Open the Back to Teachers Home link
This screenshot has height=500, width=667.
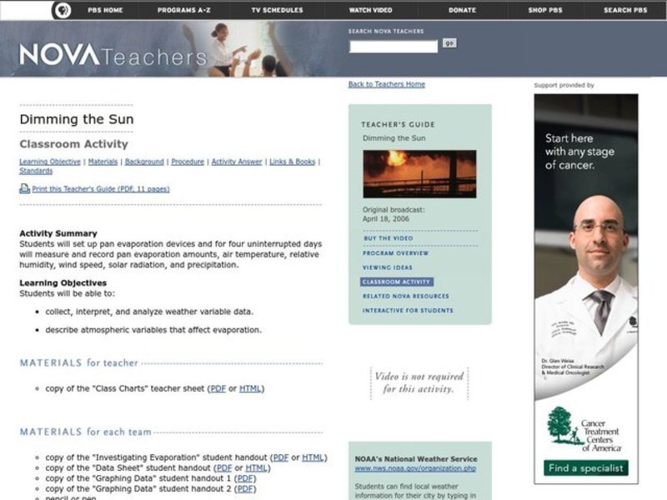(x=387, y=83)
